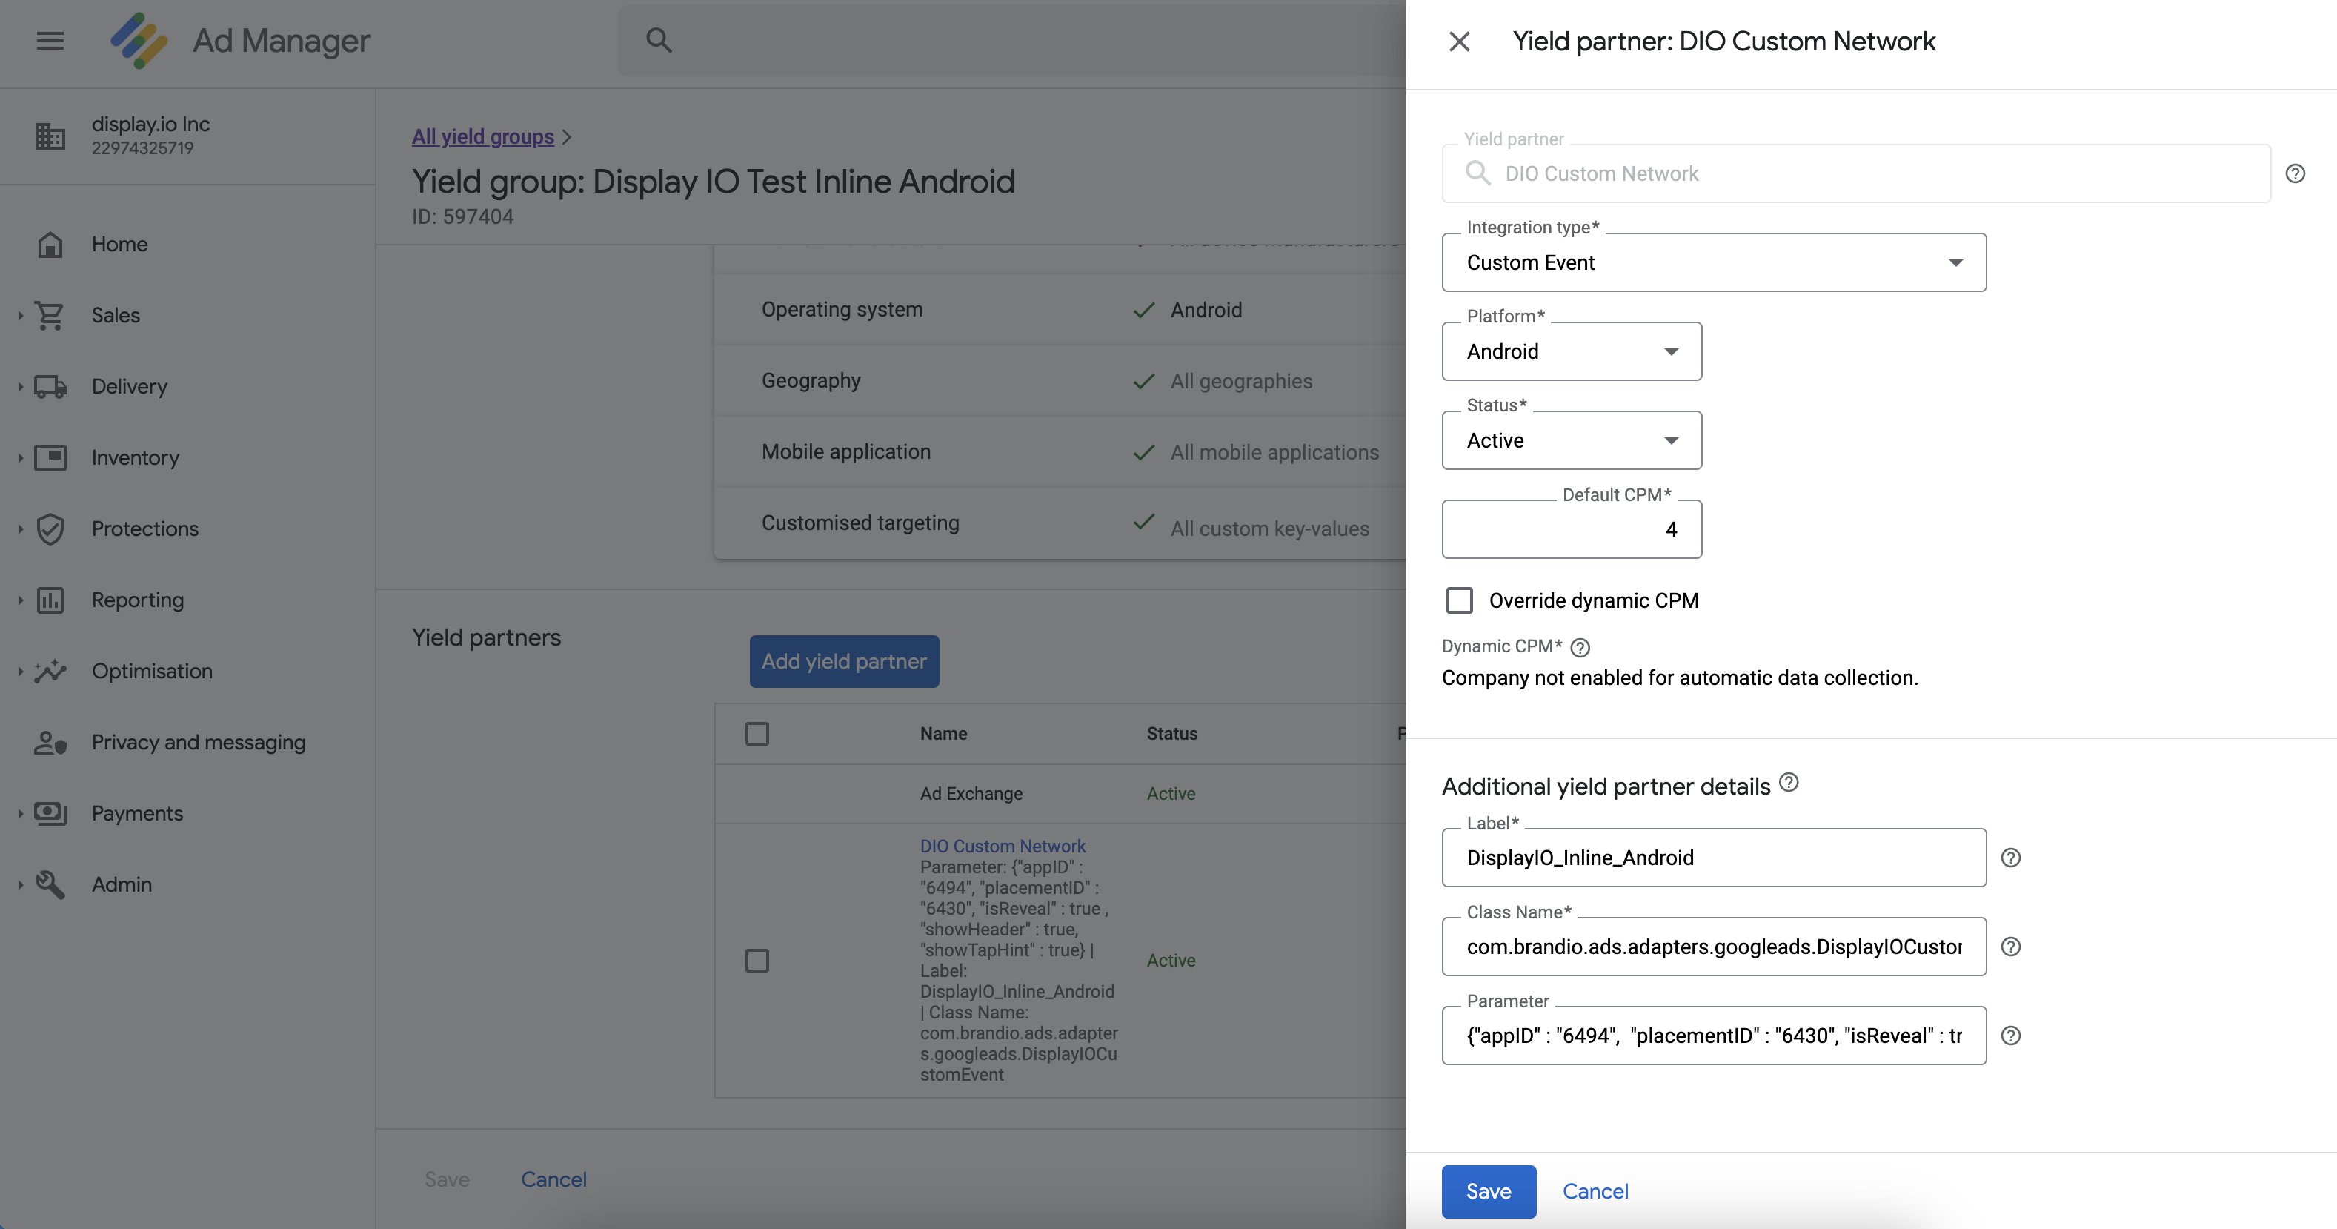The height and width of the screenshot is (1229, 2337).
Task: Expand the Reporting menu arrow
Action: (x=20, y=600)
